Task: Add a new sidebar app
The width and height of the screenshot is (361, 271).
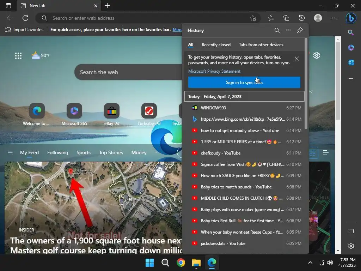Action: 351,79
